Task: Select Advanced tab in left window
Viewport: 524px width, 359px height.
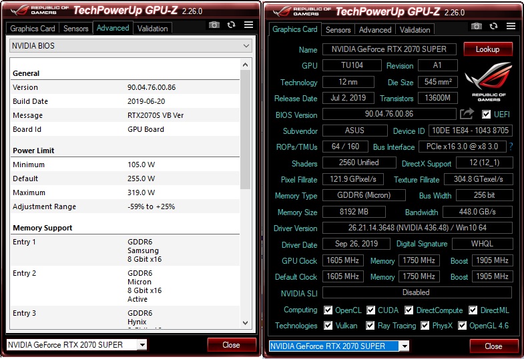Action: tap(113, 28)
